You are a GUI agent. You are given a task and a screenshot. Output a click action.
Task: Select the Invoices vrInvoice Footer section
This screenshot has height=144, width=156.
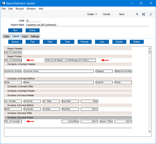[x=68, y=118]
